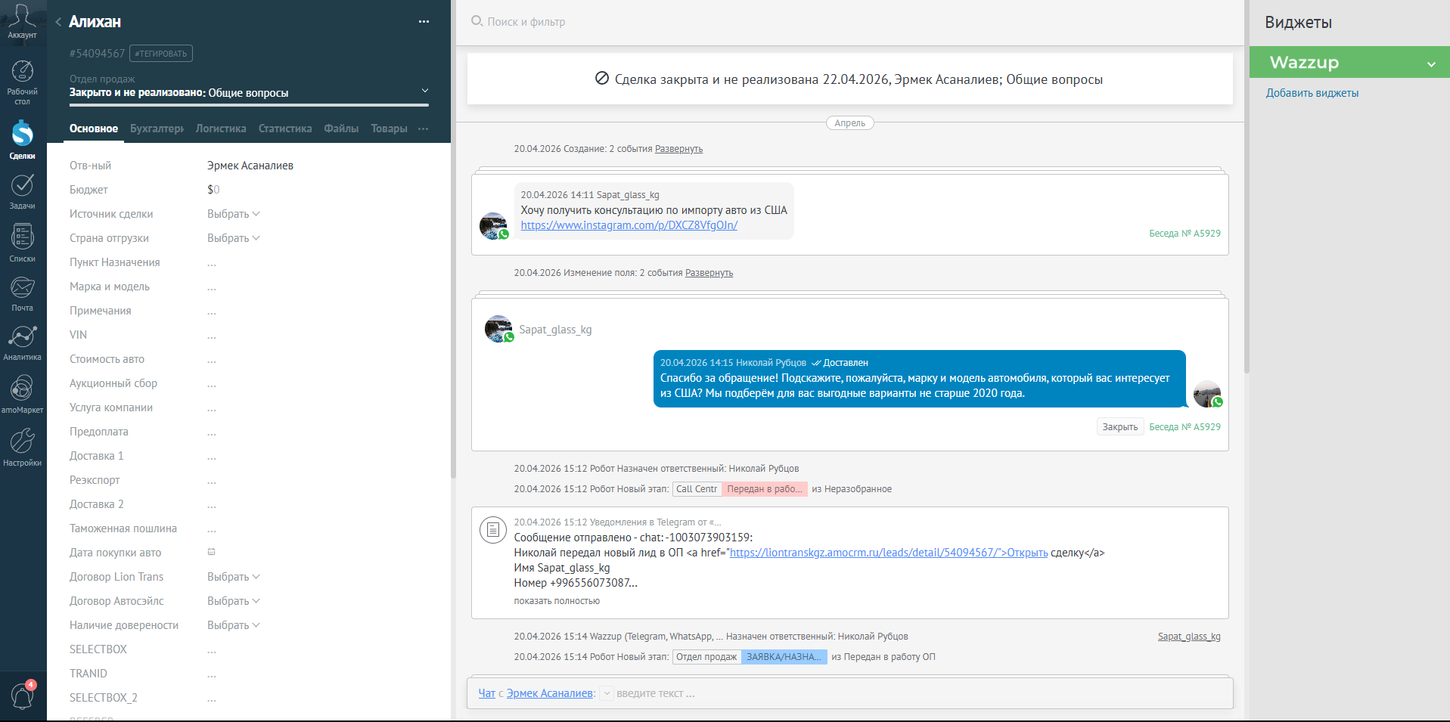This screenshot has width=1450, height=722.
Task: Click Развернуть link for Изменение поля events
Action: tap(709, 273)
